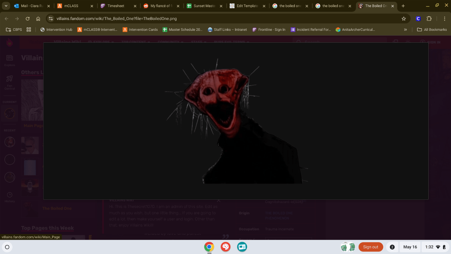The width and height of the screenshot is (451, 254).
Task: Go back to the previous page
Action: [6, 19]
